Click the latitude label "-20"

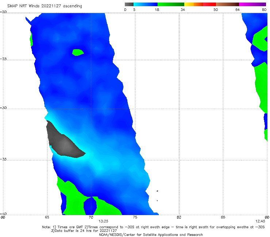click(x=3, y=12)
